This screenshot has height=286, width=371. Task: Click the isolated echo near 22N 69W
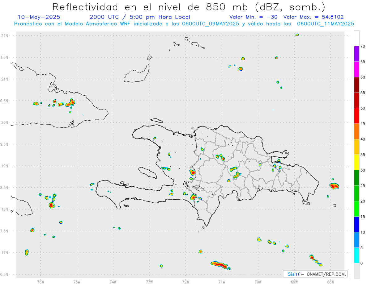pos(297,35)
